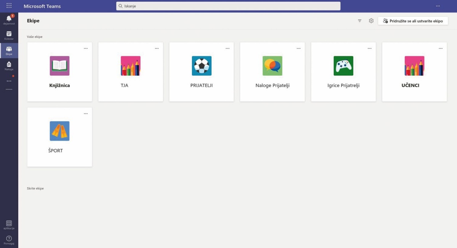Open more options for Knjižnica team
The height and width of the screenshot is (248, 457).
pyautogui.click(x=86, y=48)
